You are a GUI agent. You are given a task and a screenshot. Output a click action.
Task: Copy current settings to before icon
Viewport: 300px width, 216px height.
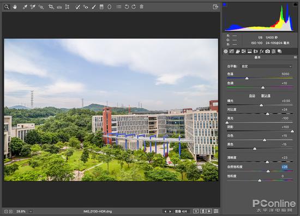pyautogui.click(x=209, y=211)
